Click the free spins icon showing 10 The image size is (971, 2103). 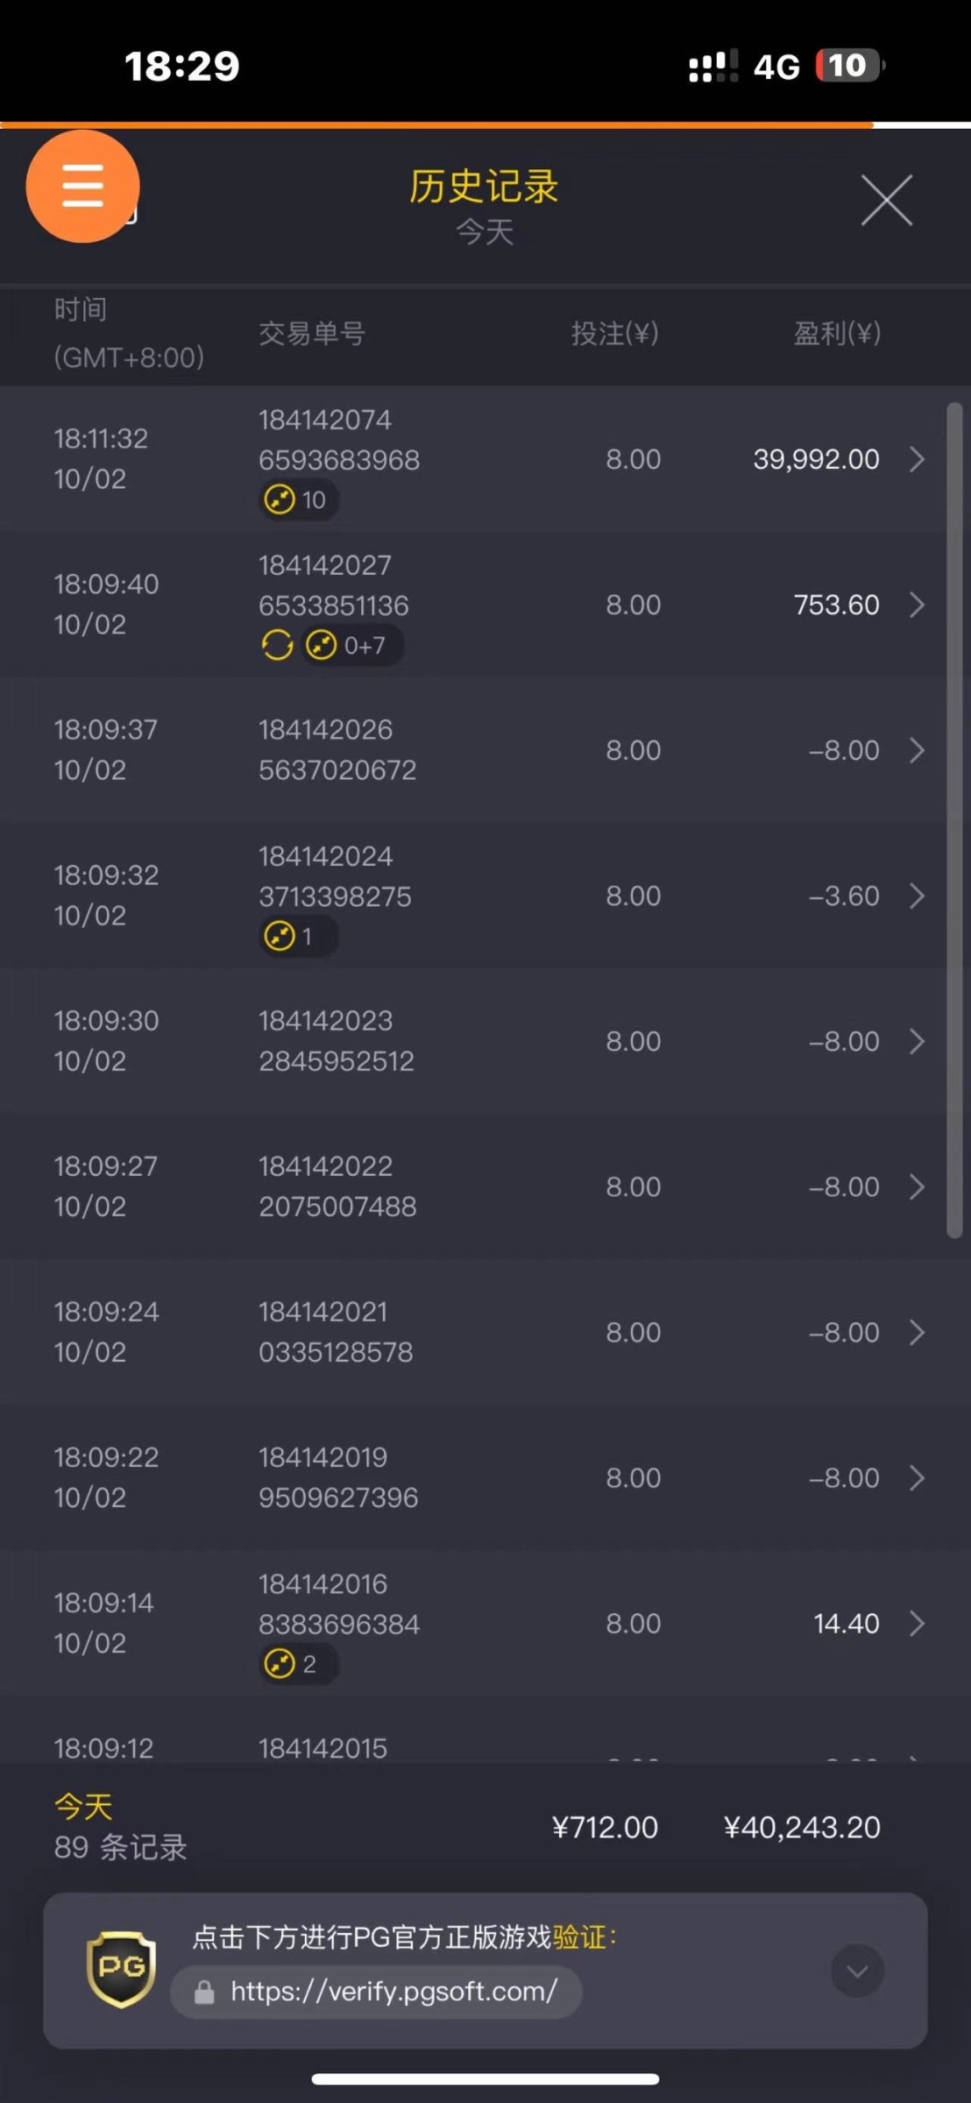click(280, 499)
